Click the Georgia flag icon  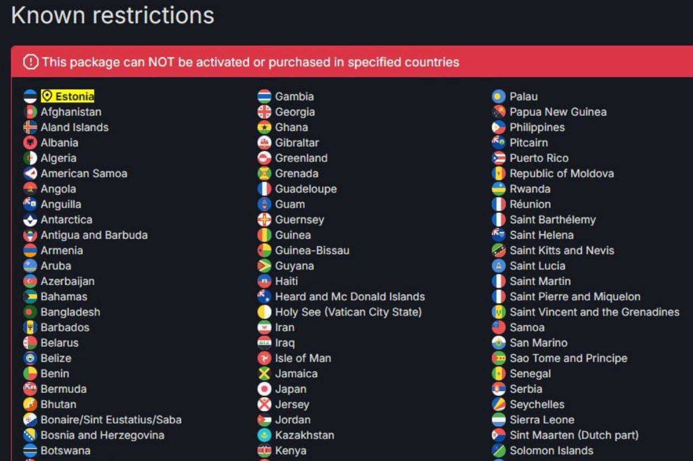tap(264, 112)
